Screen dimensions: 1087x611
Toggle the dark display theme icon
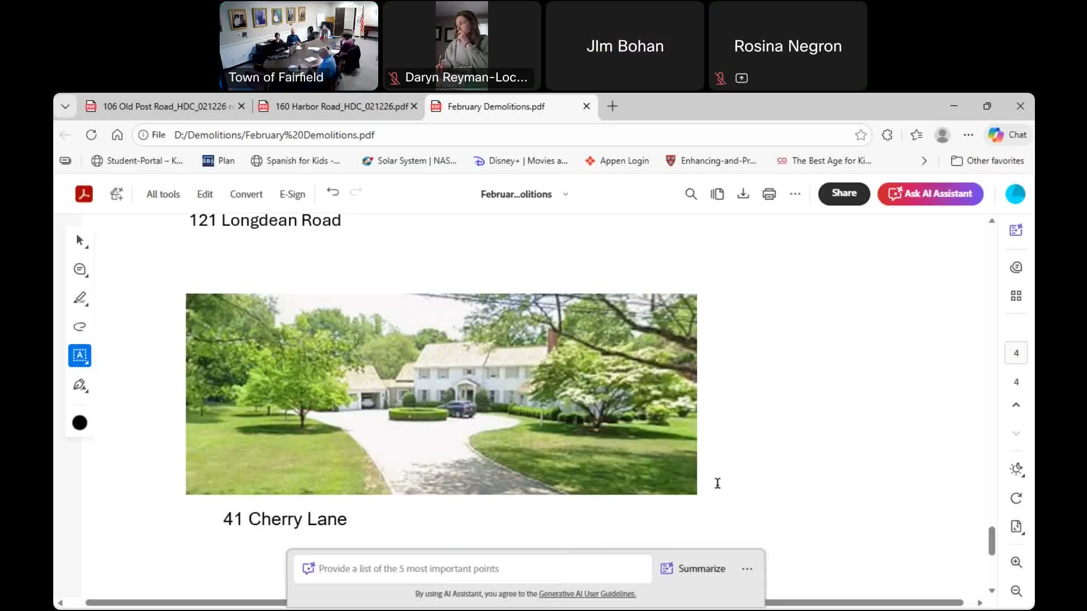1016,469
